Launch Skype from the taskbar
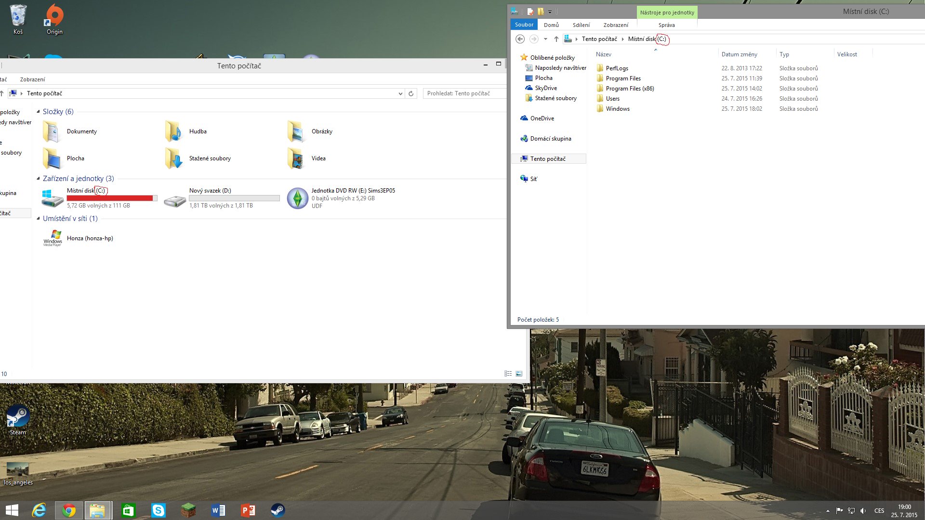 click(158, 510)
